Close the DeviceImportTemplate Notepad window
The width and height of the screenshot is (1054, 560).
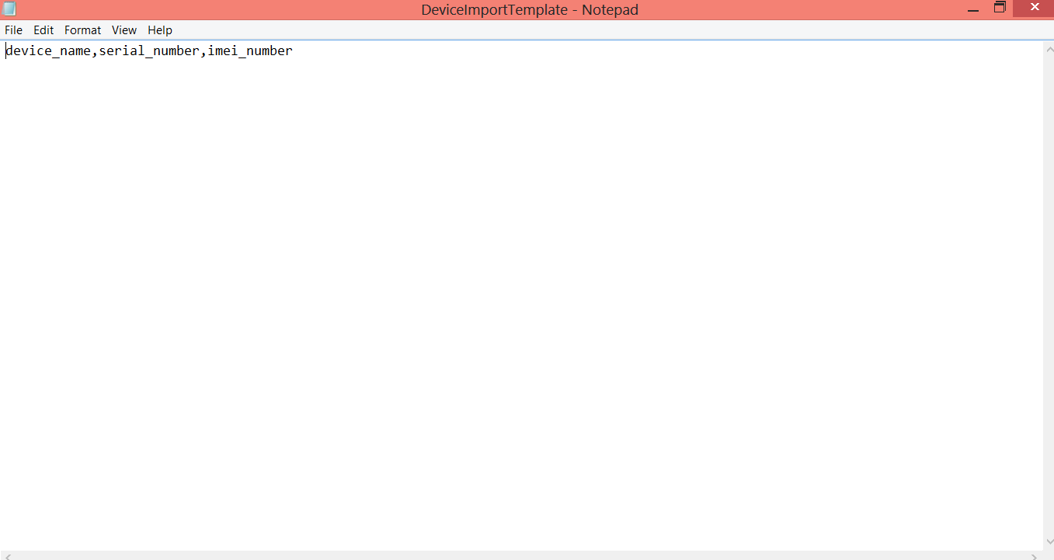pos(1034,9)
